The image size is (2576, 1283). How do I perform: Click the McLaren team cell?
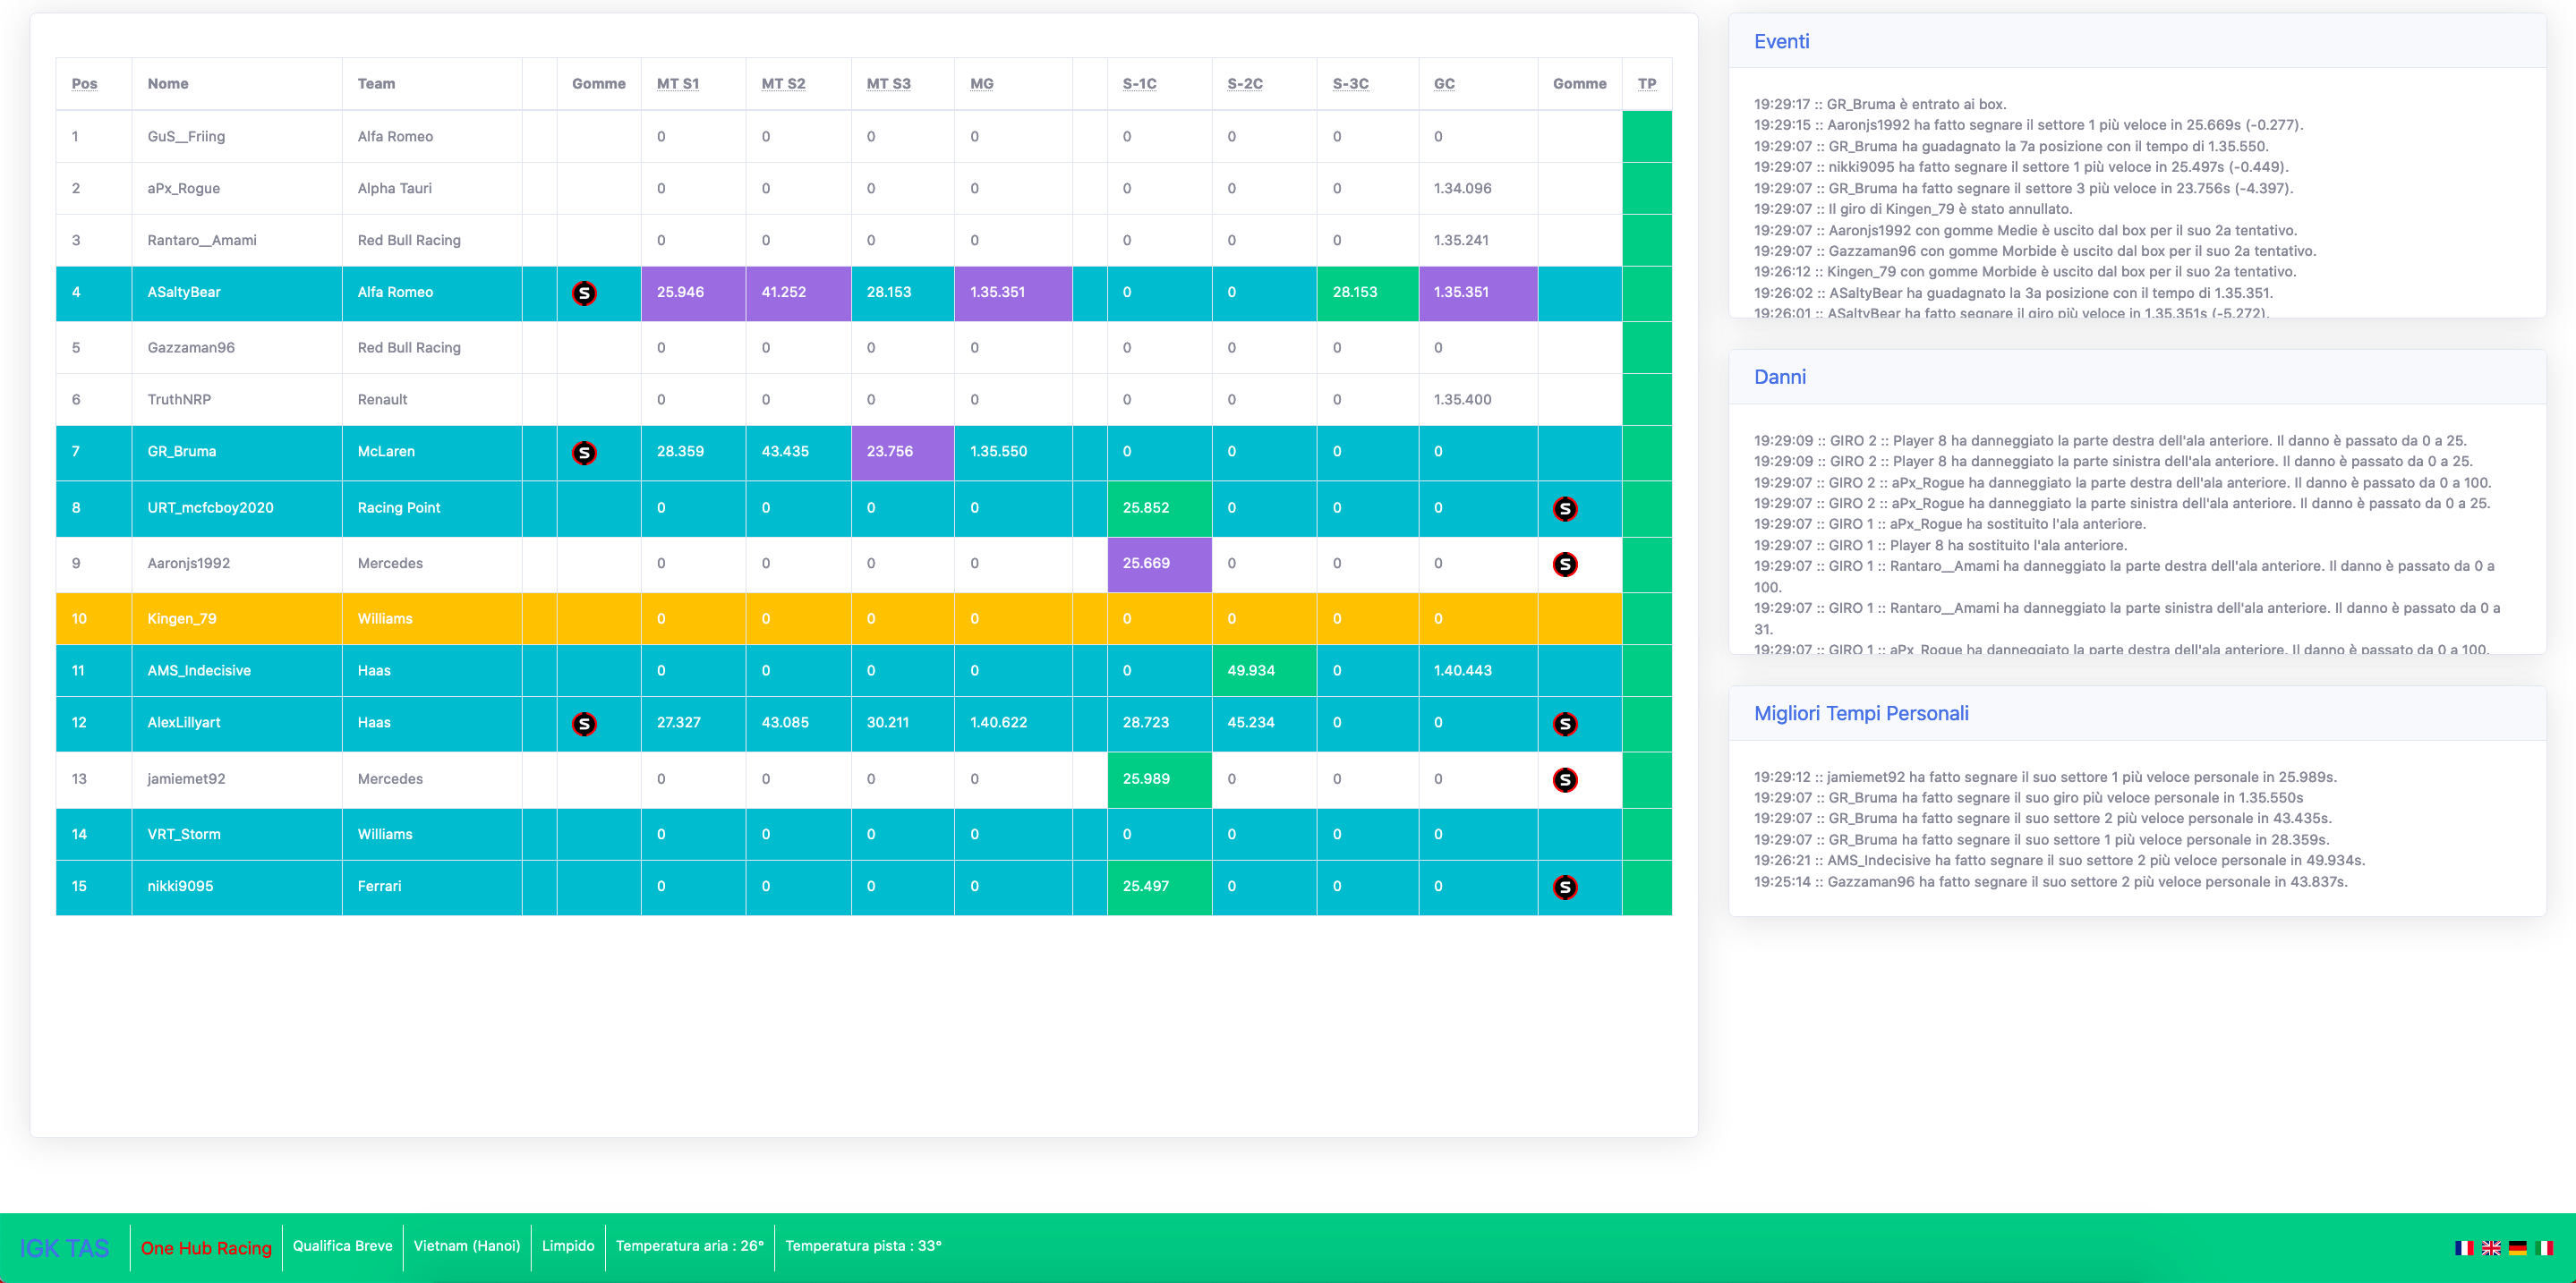pos(431,452)
